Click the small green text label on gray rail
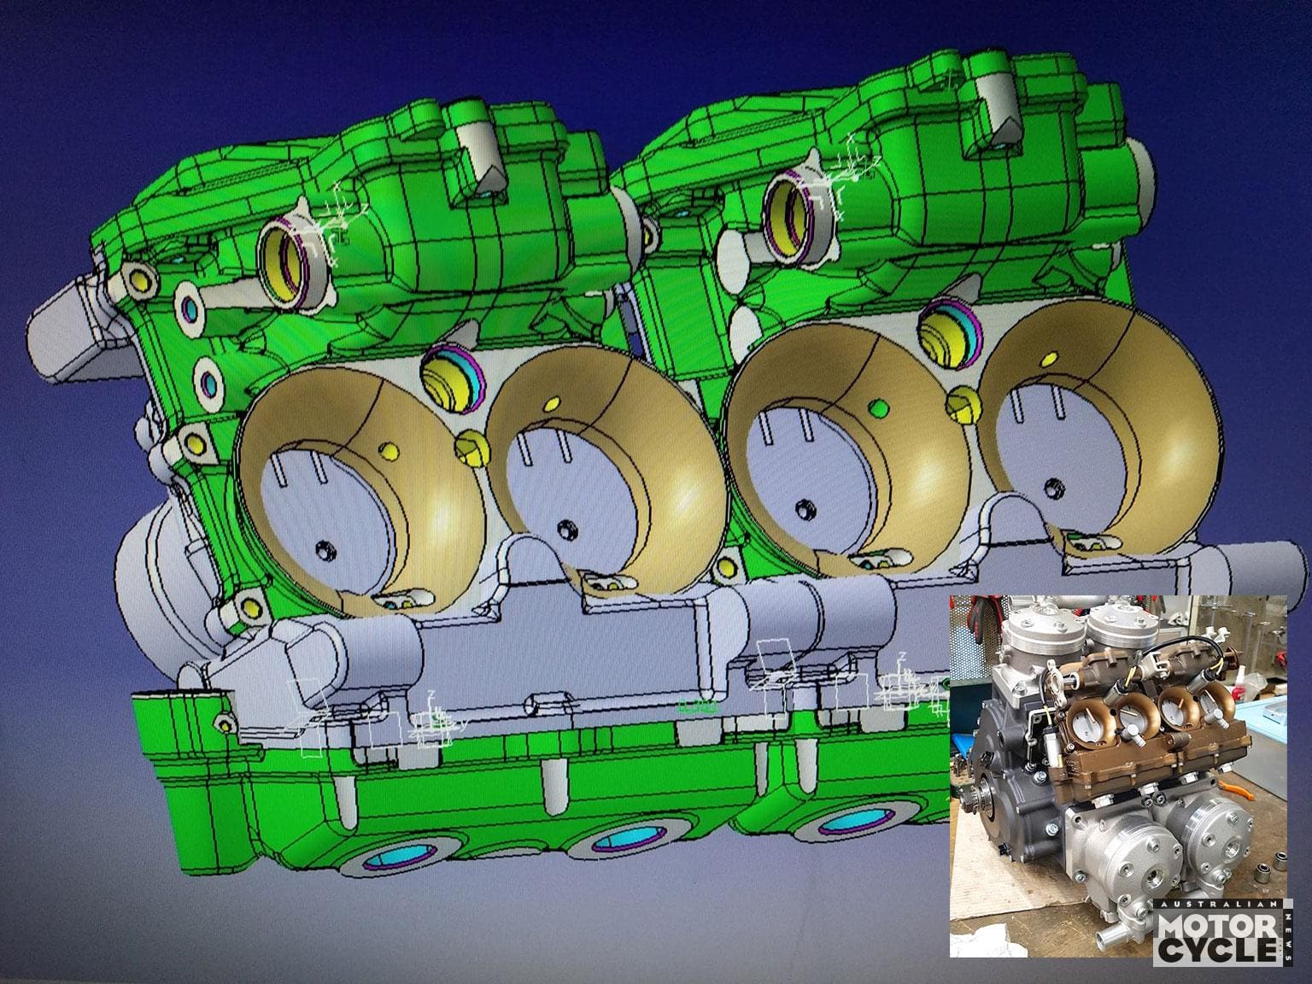The image size is (1312, 984). (x=696, y=706)
